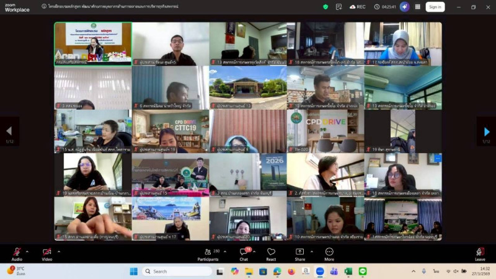This screenshot has height=279, width=496.
Task: Click the green encryption shield icon
Action: pos(325,7)
